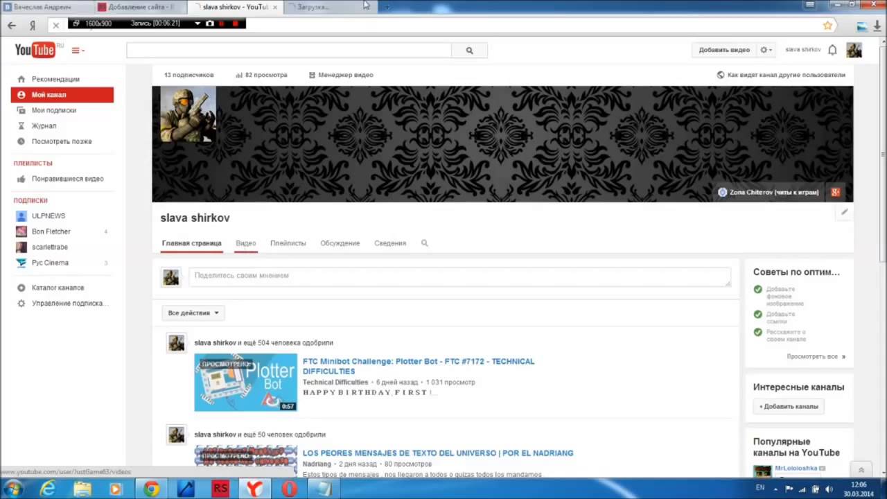Open Менеджер видео
This screenshot has width=887, height=499.
pos(341,75)
